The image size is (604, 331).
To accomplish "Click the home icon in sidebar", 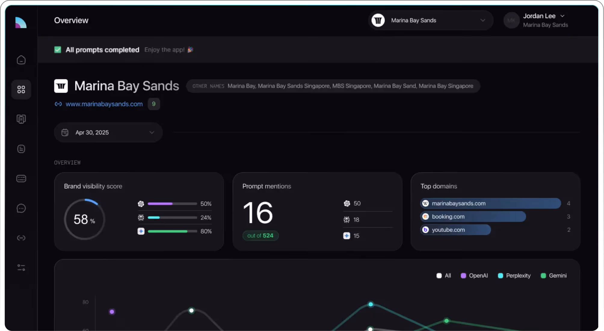I will (x=21, y=60).
